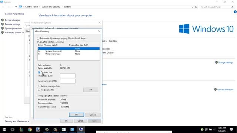Click Apply in Performance Options dialog

click(x=94, y=121)
